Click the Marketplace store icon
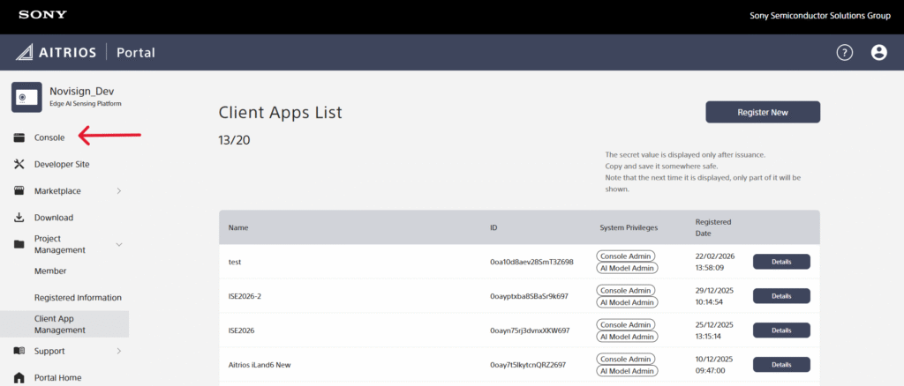The width and height of the screenshot is (904, 386). pyautogui.click(x=19, y=191)
